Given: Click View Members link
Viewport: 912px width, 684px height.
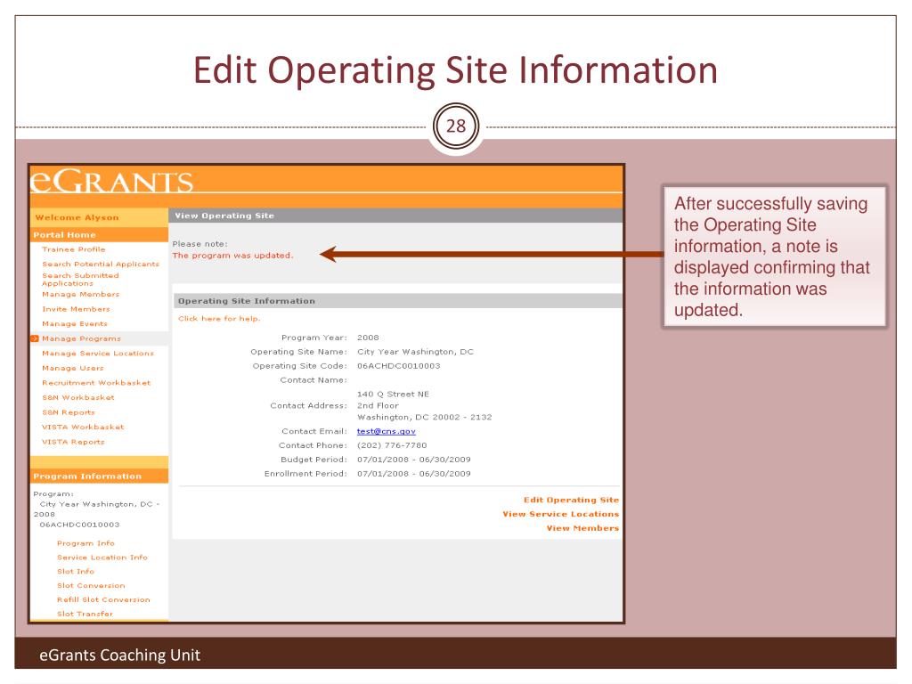Looking at the screenshot, I should (582, 528).
